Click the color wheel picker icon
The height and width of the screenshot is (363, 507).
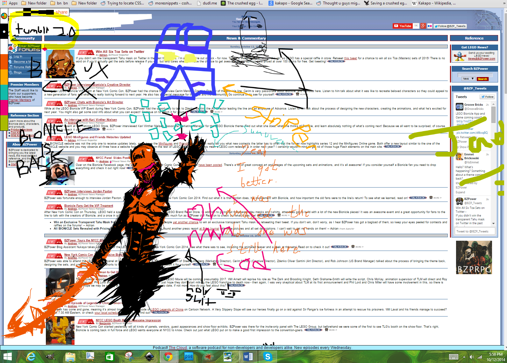tap(4, 16)
